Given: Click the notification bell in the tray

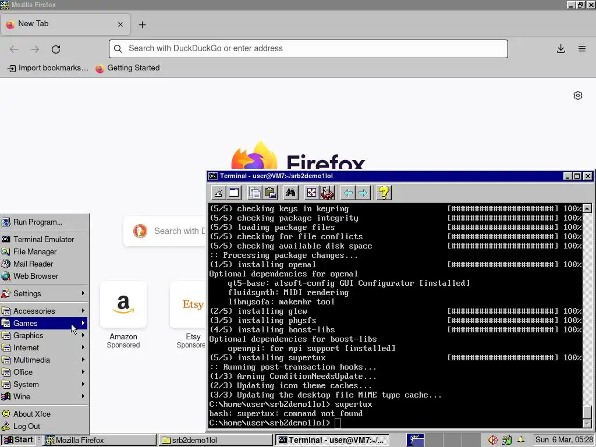Looking at the screenshot, I should 521,440.
